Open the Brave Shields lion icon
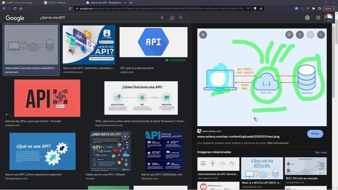338x190 pixels. [x=255, y=8]
